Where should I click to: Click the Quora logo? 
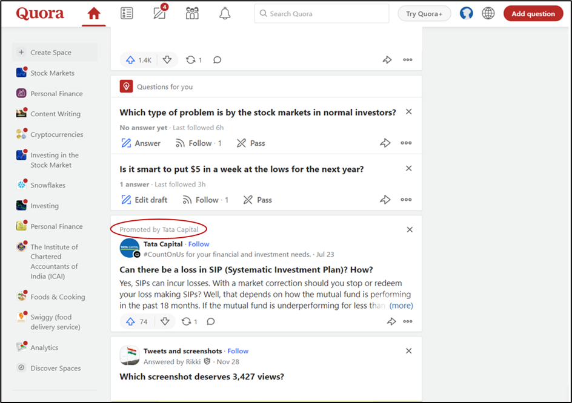[40, 13]
